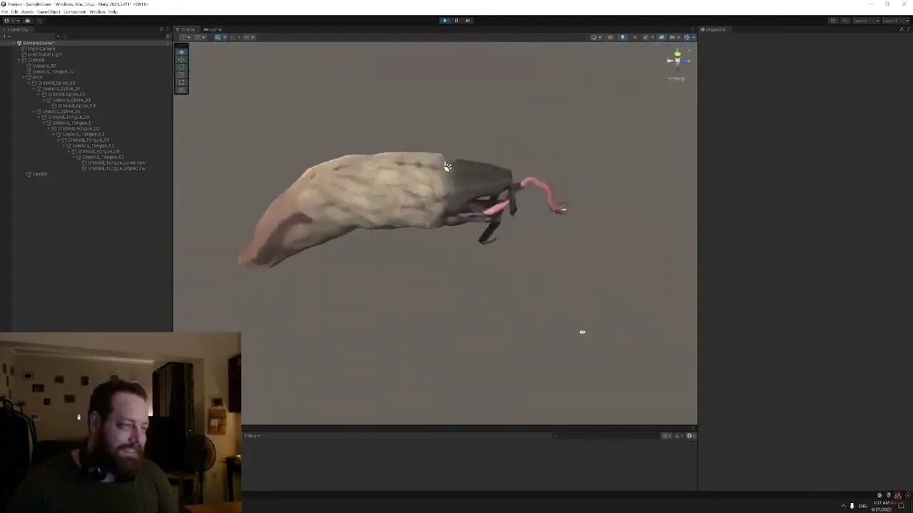Select Graboid_Tongue_10 in Hierarchy
The image size is (913, 513).
pos(53,71)
